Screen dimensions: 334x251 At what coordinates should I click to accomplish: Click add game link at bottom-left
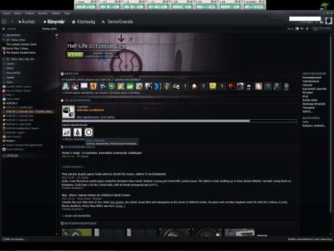tap(15, 239)
